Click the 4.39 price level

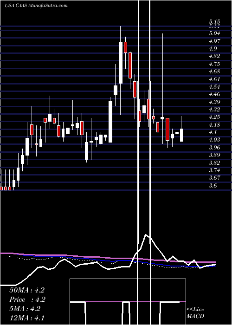point(214,102)
